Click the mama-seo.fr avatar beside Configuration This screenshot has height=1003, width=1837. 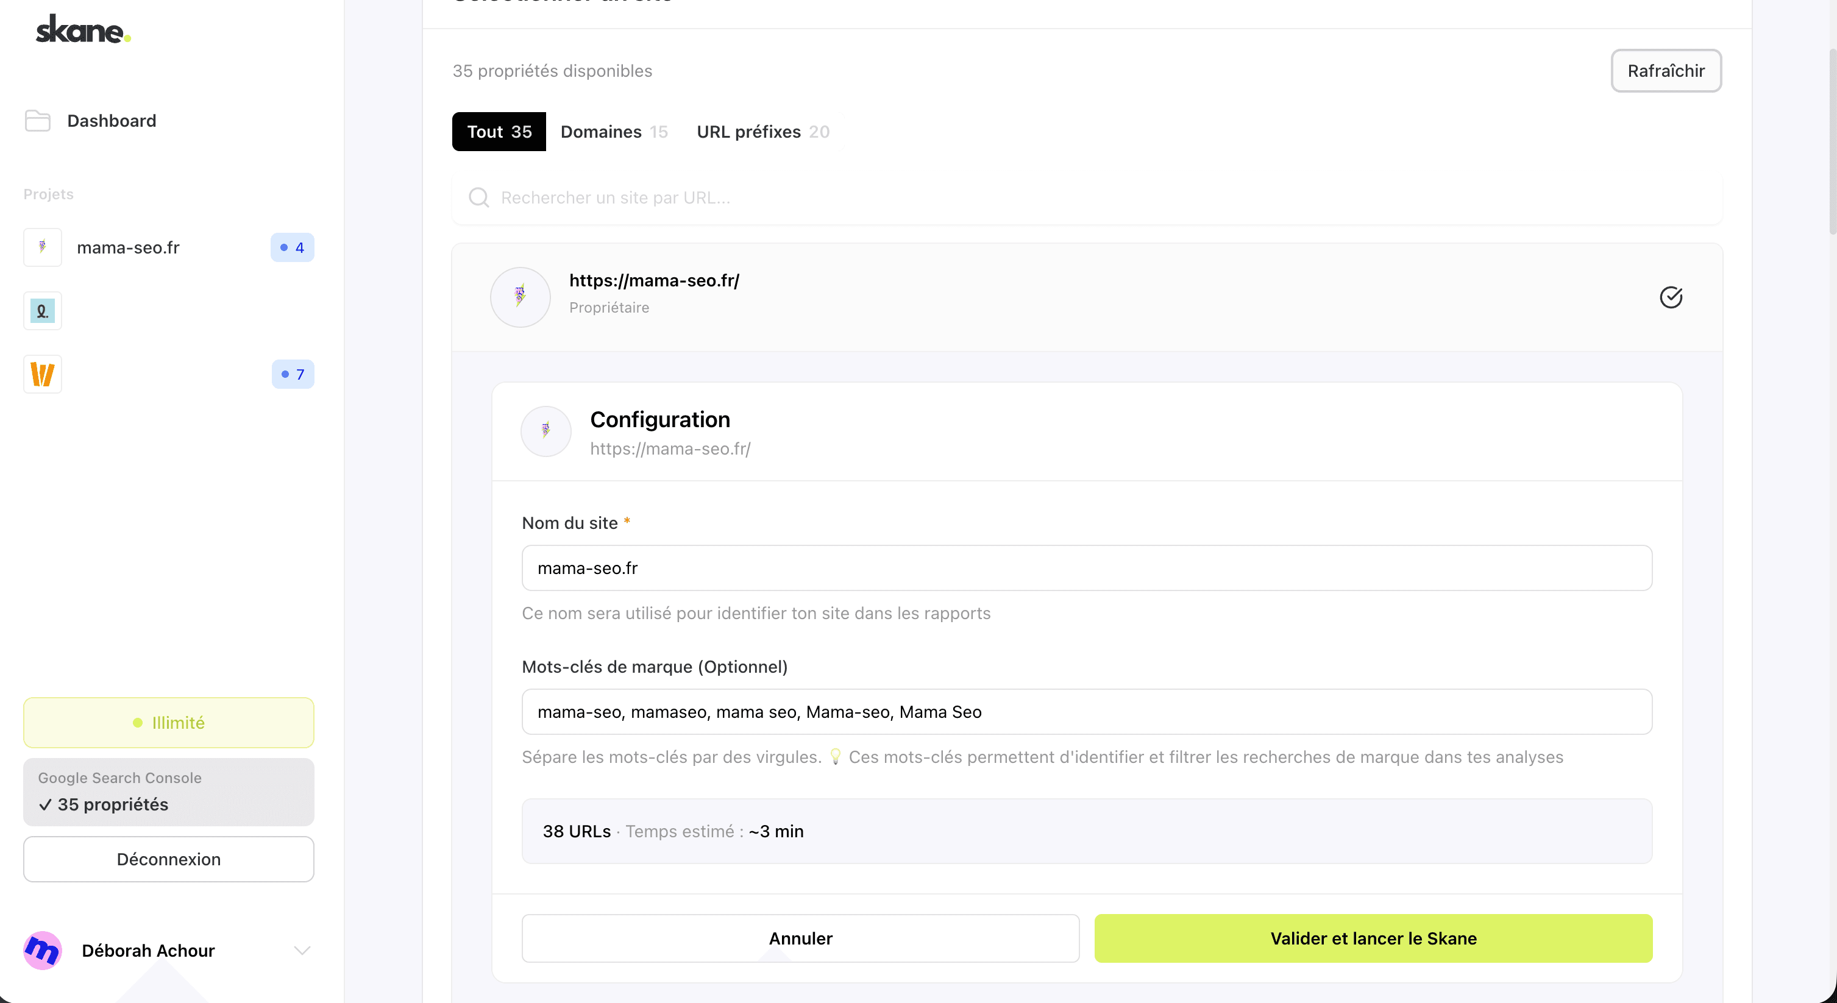pos(545,431)
